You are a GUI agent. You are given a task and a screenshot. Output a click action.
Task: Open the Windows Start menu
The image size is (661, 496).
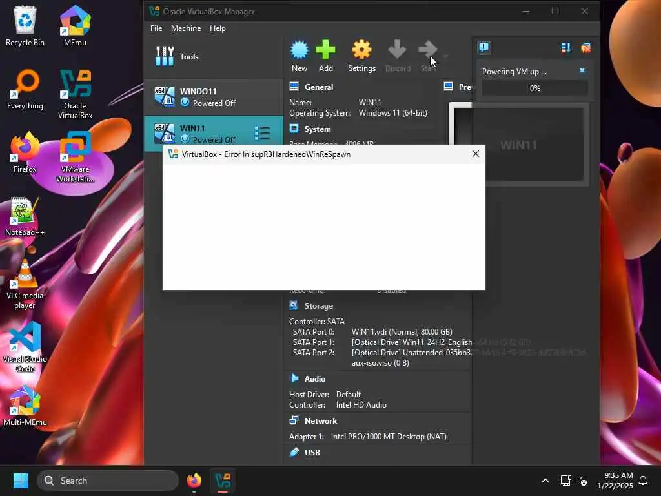pos(21,480)
